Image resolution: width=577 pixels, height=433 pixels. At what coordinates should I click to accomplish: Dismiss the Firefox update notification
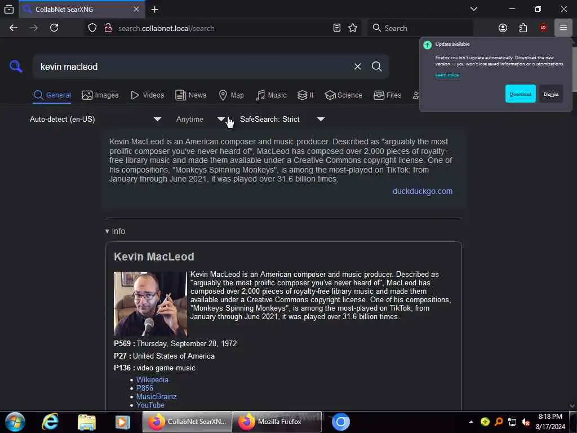(x=551, y=94)
